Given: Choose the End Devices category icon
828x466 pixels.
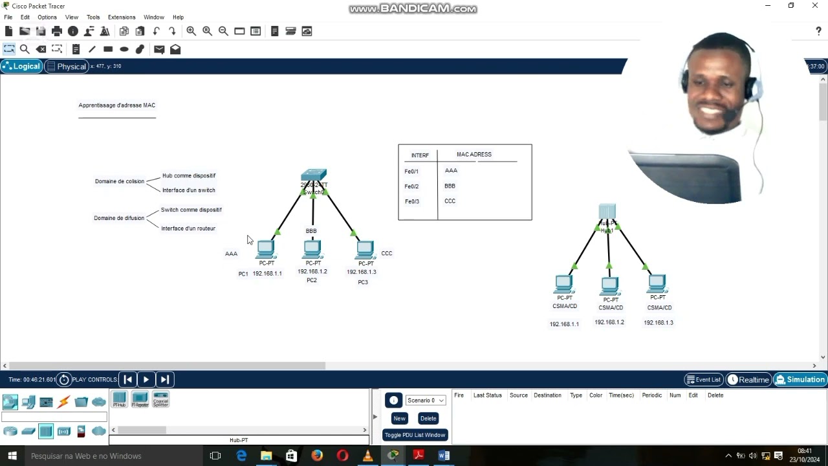Looking at the screenshot, I should click(x=28, y=403).
